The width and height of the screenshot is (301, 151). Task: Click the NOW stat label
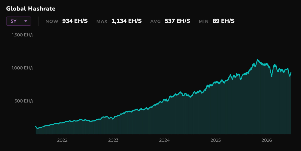52,21
